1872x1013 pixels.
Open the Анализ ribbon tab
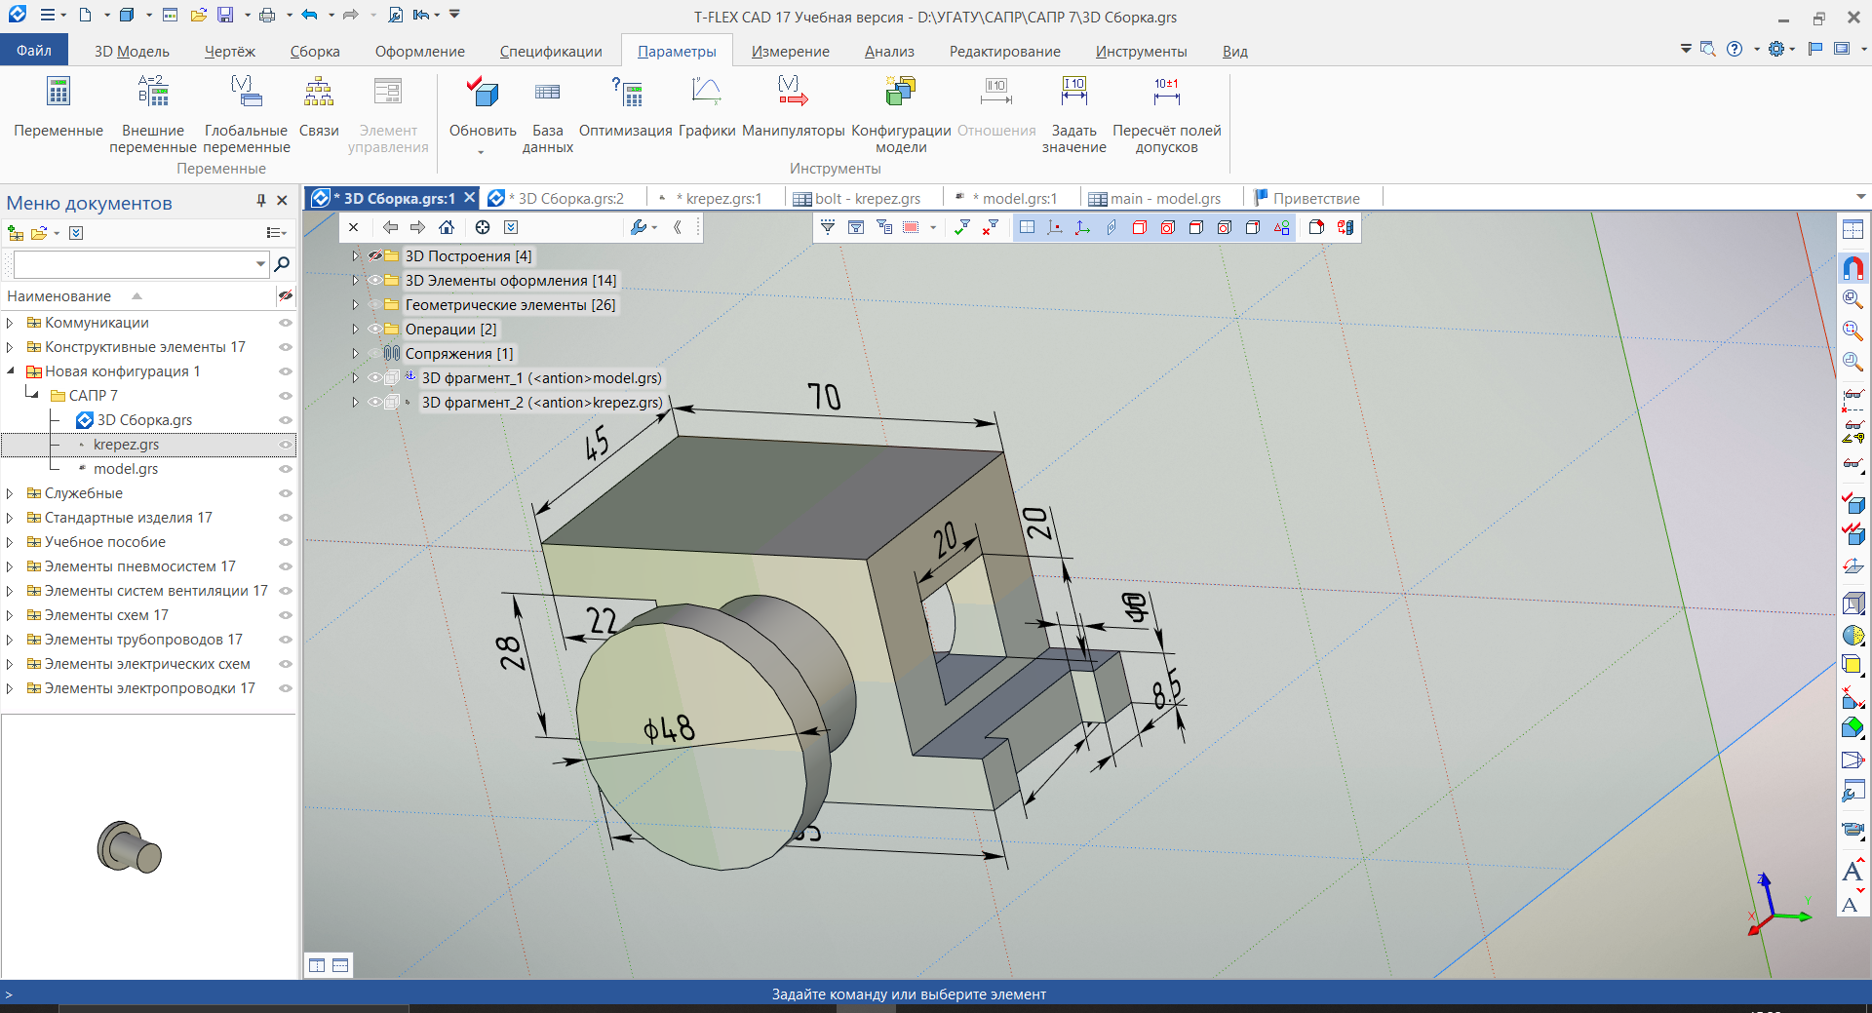tap(889, 52)
